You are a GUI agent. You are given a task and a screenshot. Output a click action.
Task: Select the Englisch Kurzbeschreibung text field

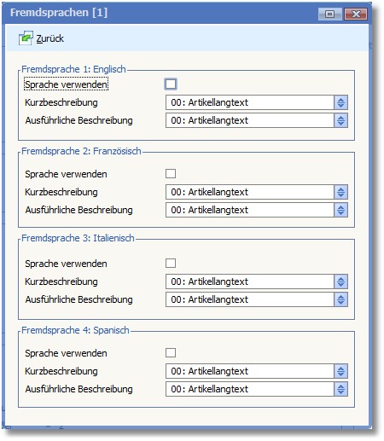pos(250,102)
